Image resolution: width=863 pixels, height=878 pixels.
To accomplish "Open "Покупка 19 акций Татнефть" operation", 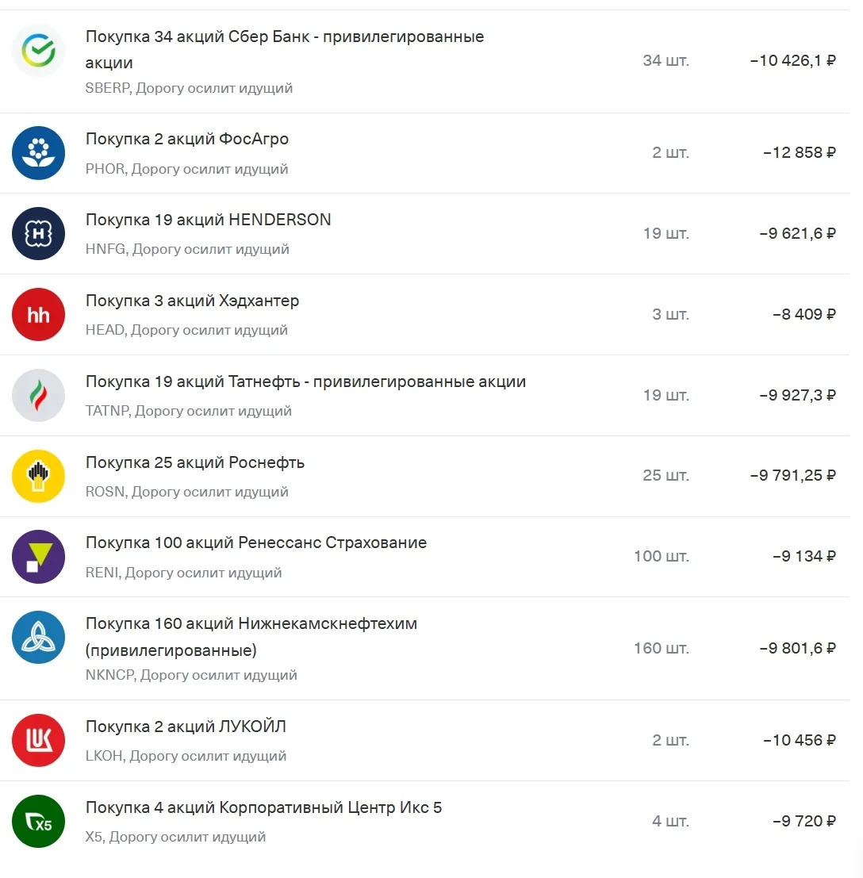I will coord(424,395).
